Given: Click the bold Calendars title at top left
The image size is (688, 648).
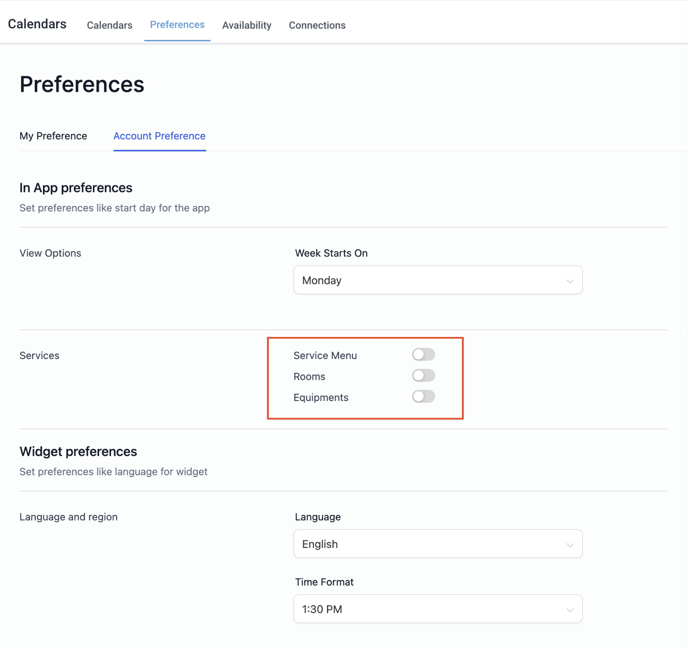Looking at the screenshot, I should (37, 24).
